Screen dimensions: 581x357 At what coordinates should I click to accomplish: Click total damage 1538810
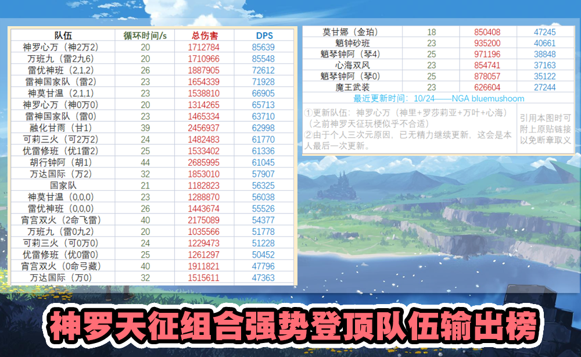[x=203, y=94]
